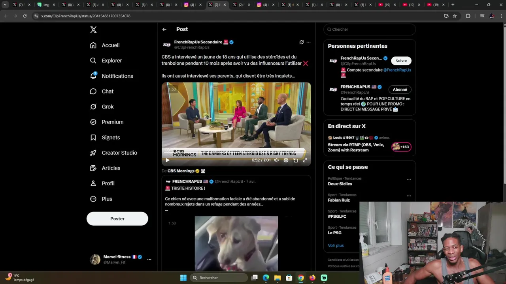Click the Poster button
Screen dimensions: 506x284
tap(117, 219)
